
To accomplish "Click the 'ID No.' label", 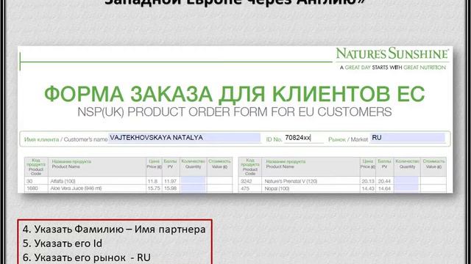I will coord(274,139).
